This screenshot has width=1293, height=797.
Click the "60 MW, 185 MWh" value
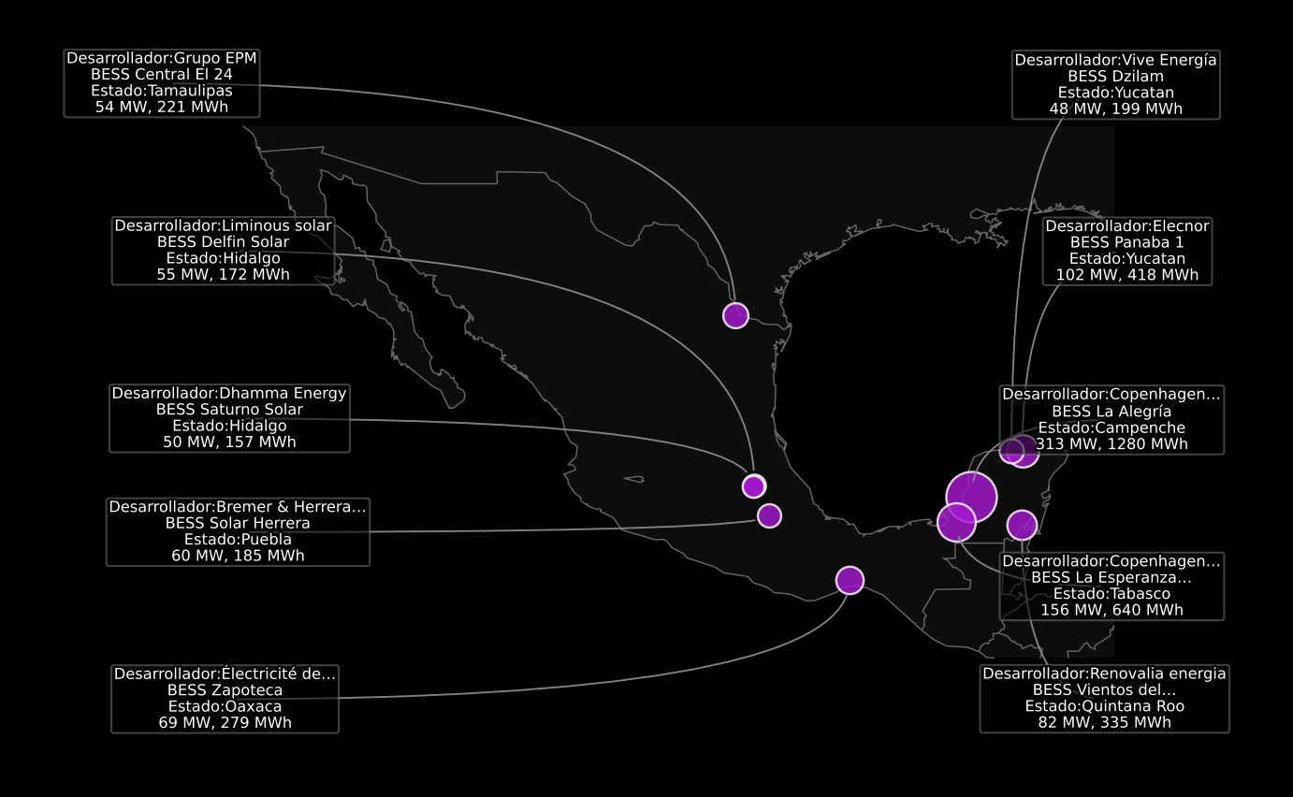(x=238, y=555)
